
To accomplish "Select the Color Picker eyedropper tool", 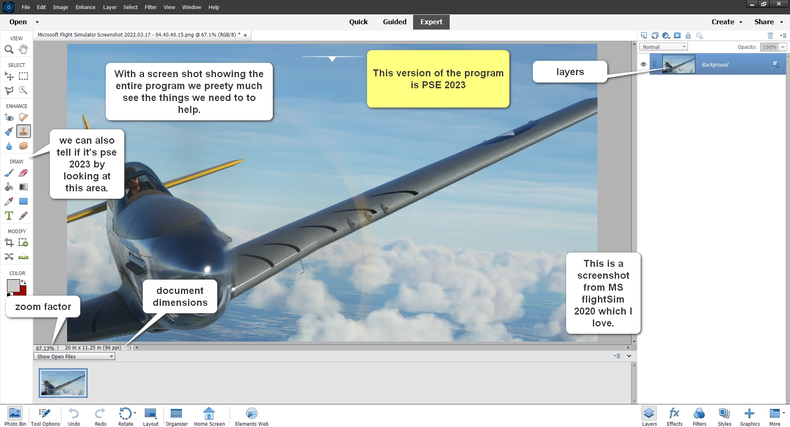I will point(9,201).
